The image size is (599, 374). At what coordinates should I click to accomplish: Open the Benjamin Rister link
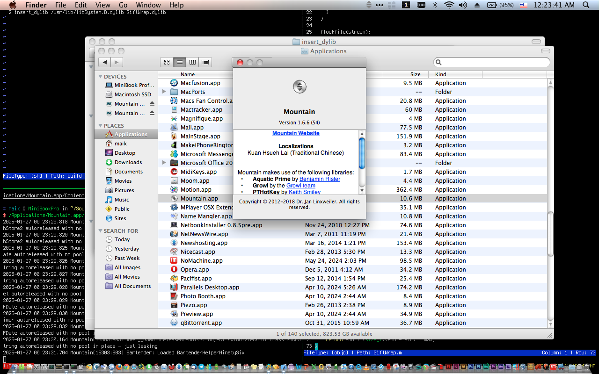coord(320,179)
